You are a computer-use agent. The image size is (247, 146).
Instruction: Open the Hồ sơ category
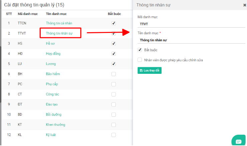[50, 44]
